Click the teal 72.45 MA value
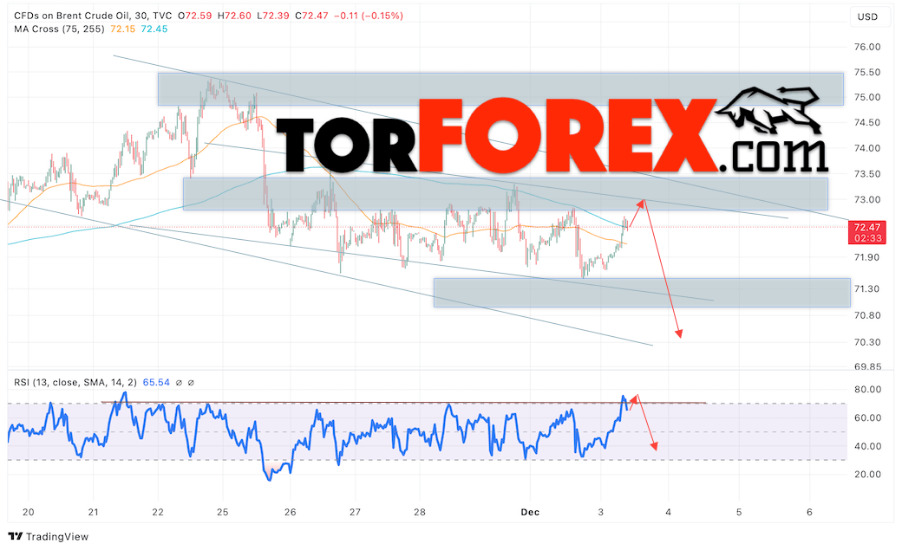The width and height of the screenshot is (902, 550). click(154, 29)
